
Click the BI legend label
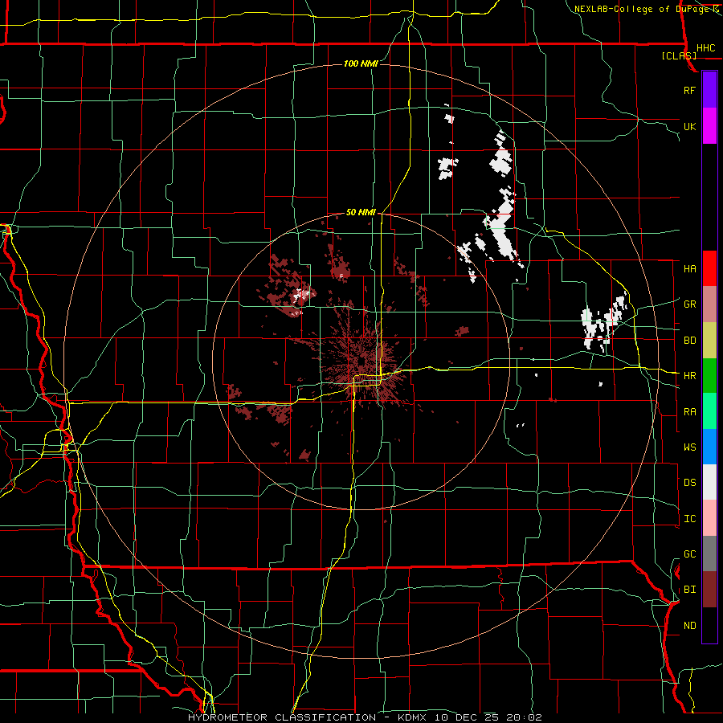pos(690,590)
